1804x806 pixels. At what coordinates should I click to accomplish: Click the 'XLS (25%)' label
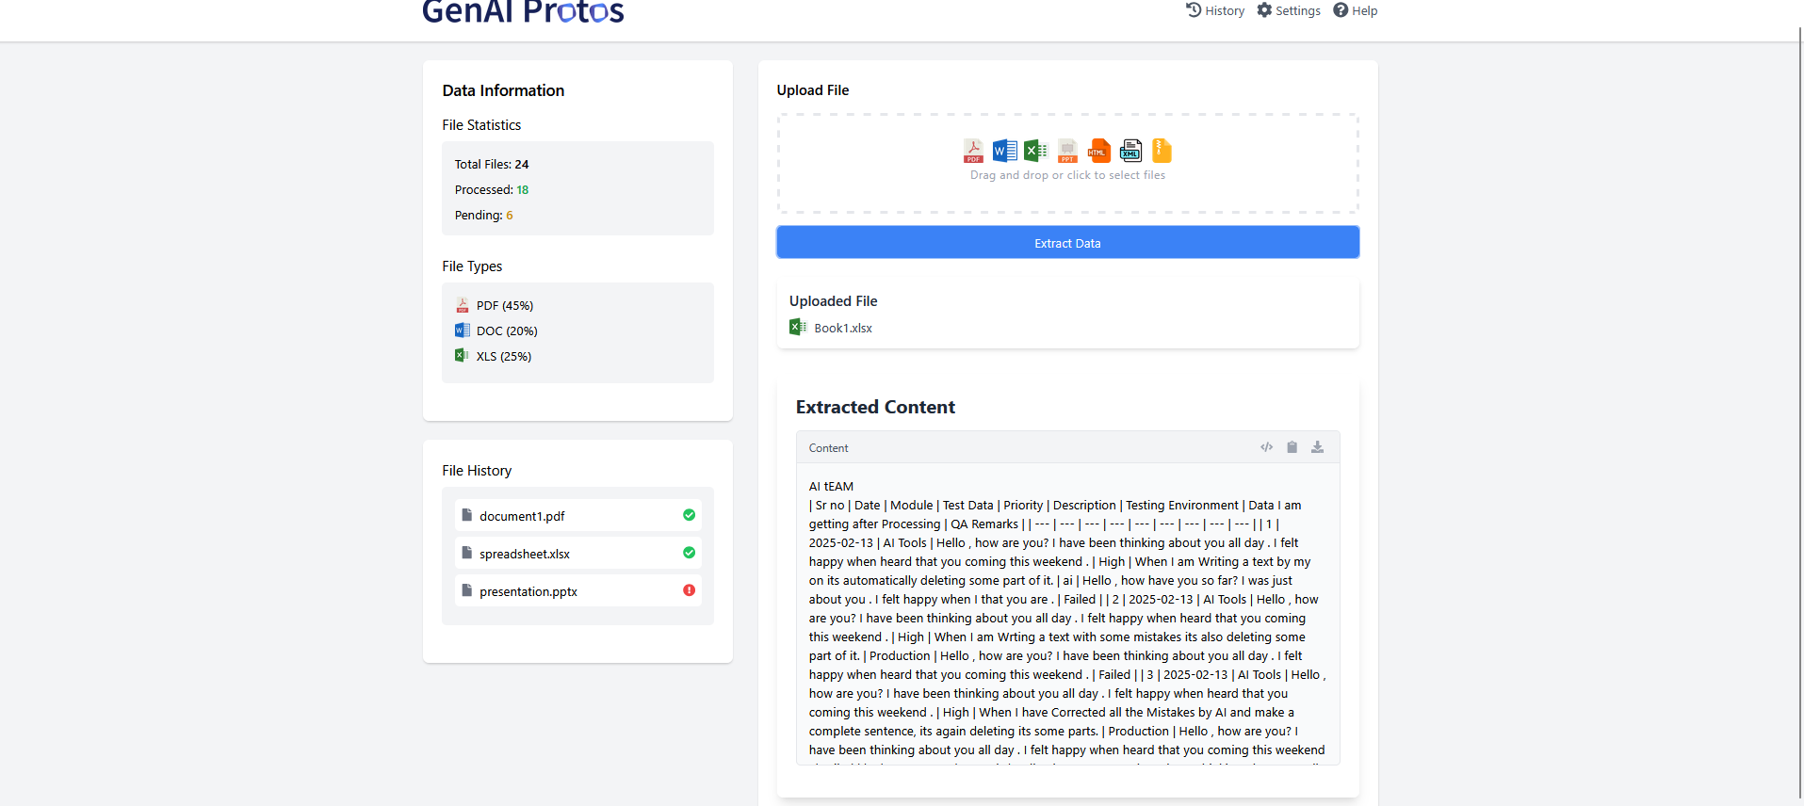[504, 357]
